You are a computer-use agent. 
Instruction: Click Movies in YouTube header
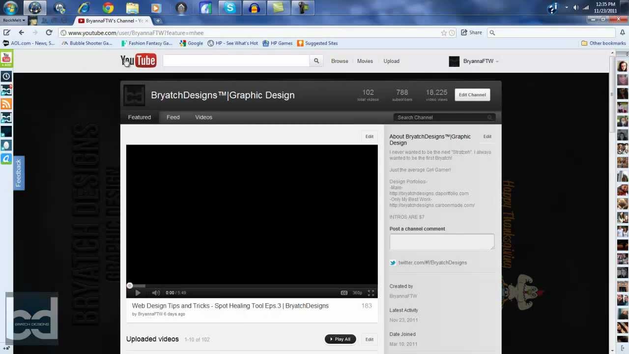pos(365,61)
